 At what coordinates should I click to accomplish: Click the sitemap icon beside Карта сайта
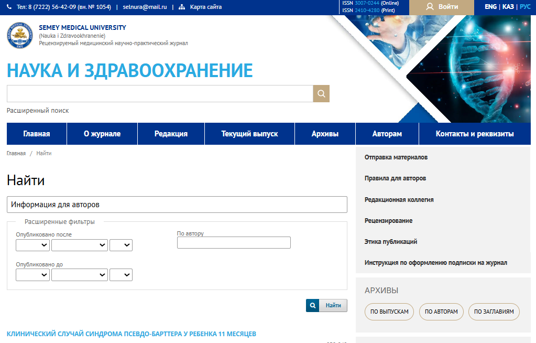tap(182, 7)
